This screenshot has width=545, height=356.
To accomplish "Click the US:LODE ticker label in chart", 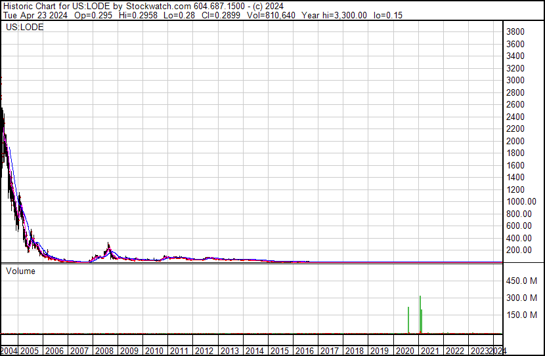I will pyautogui.click(x=25, y=28).
